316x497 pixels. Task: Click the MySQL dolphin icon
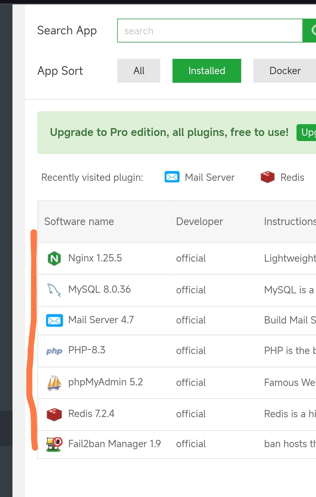pos(54,290)
